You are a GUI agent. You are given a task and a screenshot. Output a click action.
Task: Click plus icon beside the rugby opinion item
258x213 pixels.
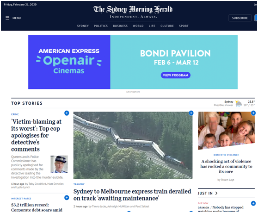(x=253, y=203)
